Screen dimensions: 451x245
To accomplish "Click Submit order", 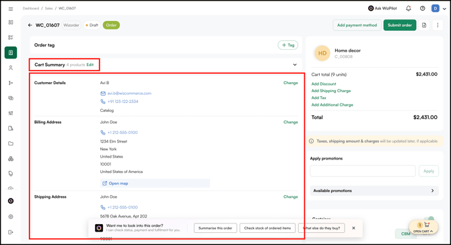I will coord(400,26).
